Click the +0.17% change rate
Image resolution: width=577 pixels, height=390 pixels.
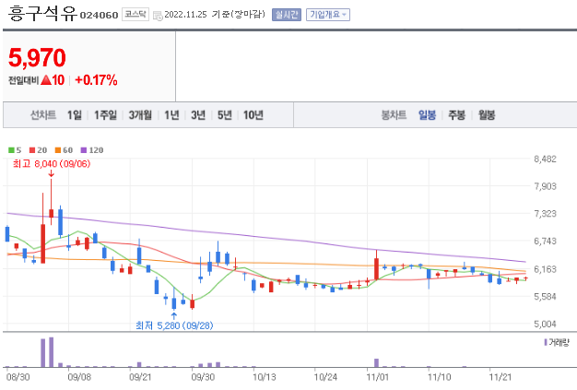96,80
